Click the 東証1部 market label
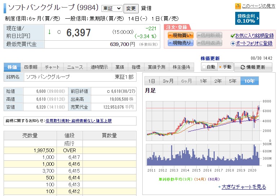The width and height of the screenshot is (277, 196). coord(124,77)
